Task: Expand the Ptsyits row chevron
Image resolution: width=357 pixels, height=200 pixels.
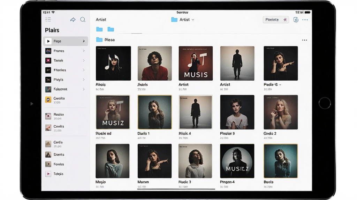Action: click(84, 80)
